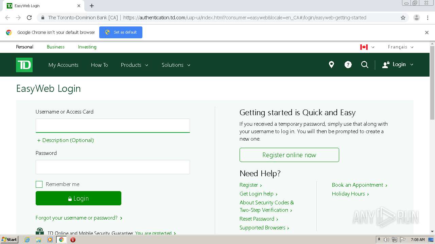Open You are protected link
This screenshot has width=435, height=244.
(155, 233)
